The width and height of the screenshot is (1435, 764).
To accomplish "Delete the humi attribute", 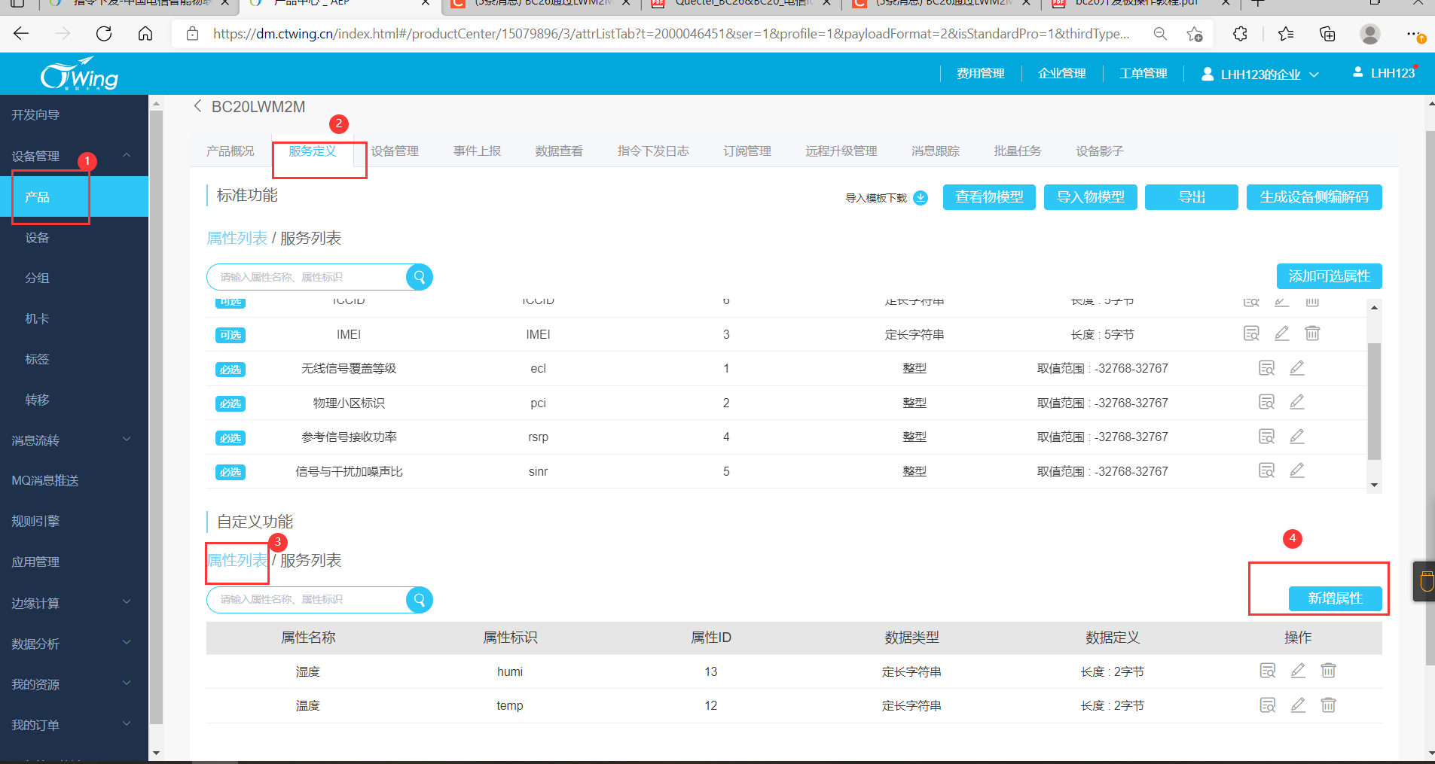I will [1328, 671].
